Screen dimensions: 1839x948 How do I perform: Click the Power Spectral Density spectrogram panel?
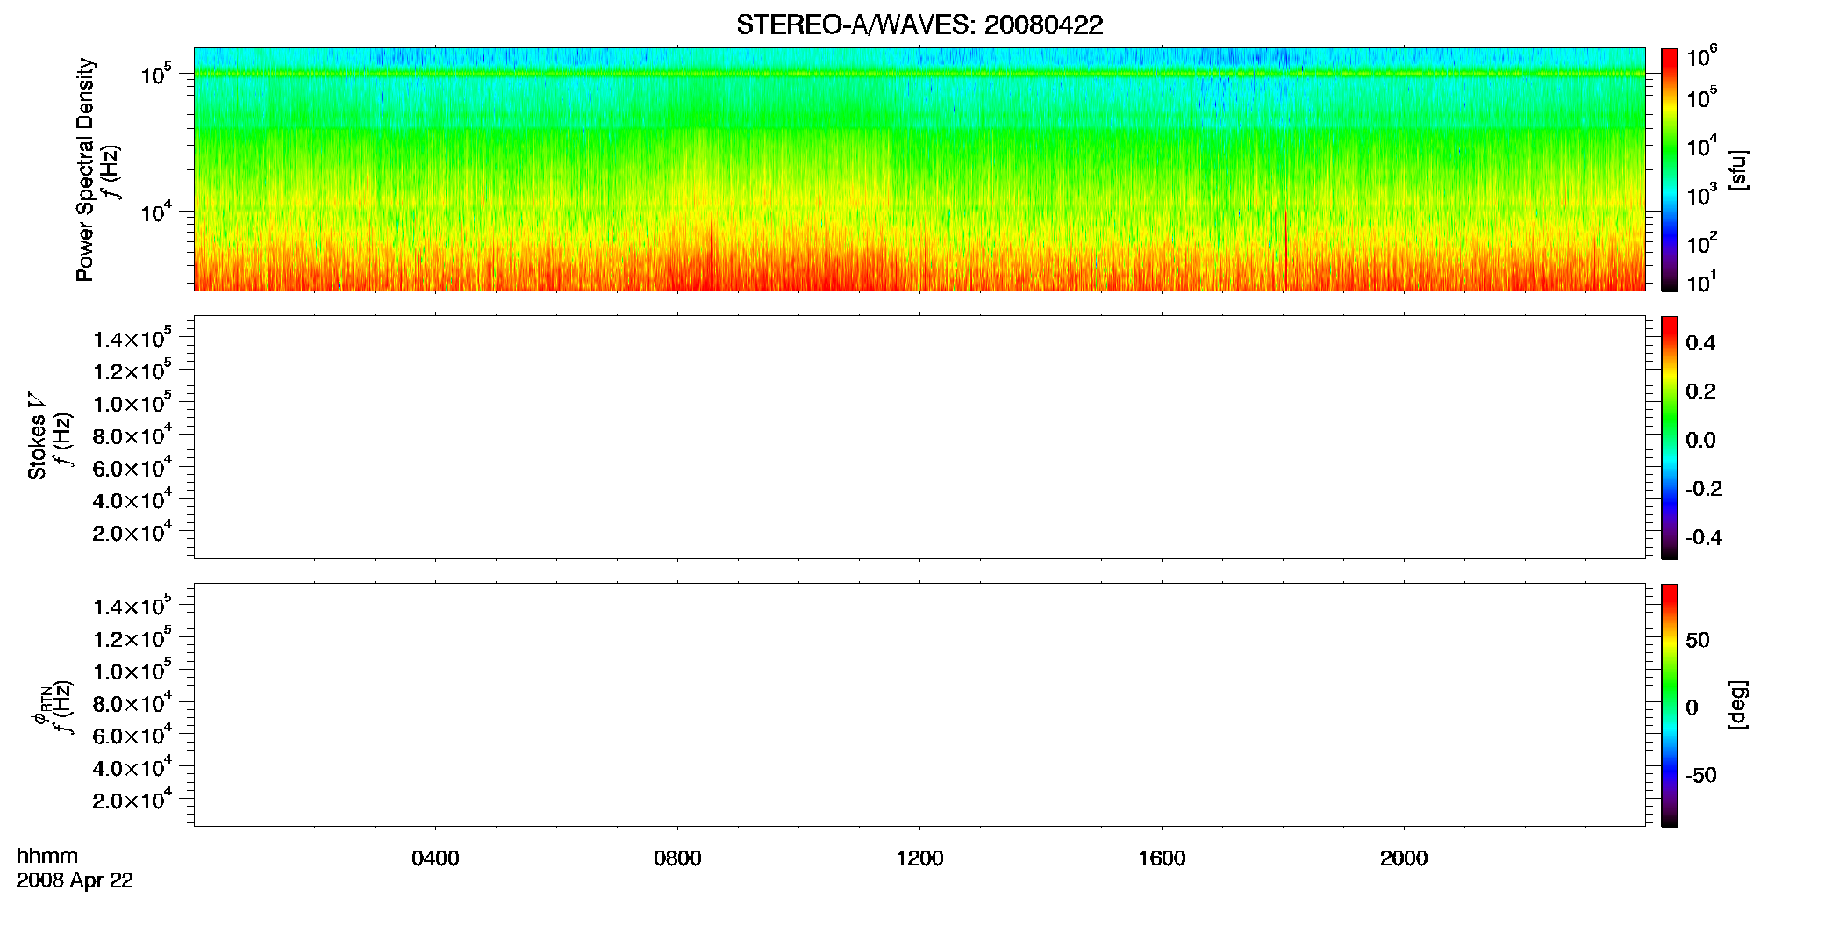[919, 169]
